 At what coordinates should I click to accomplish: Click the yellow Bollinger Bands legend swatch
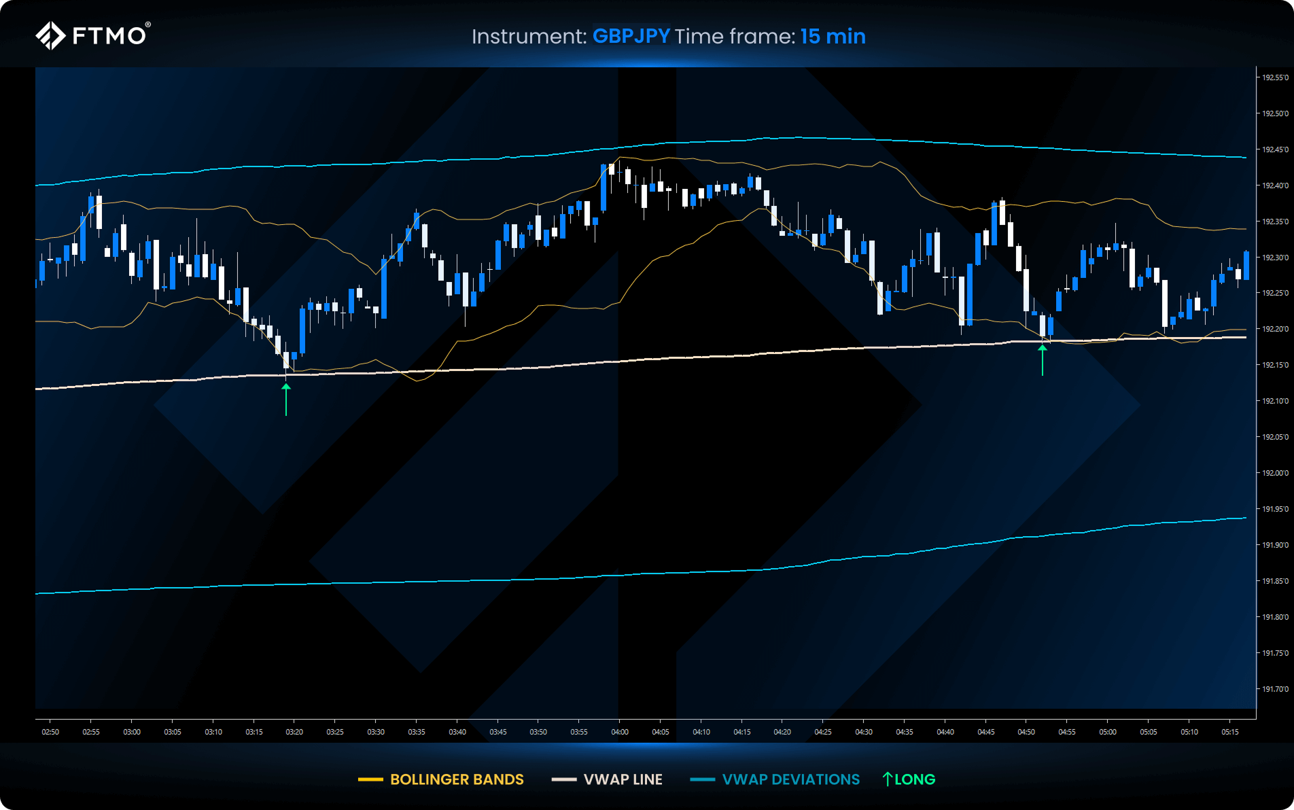(370, 779)
